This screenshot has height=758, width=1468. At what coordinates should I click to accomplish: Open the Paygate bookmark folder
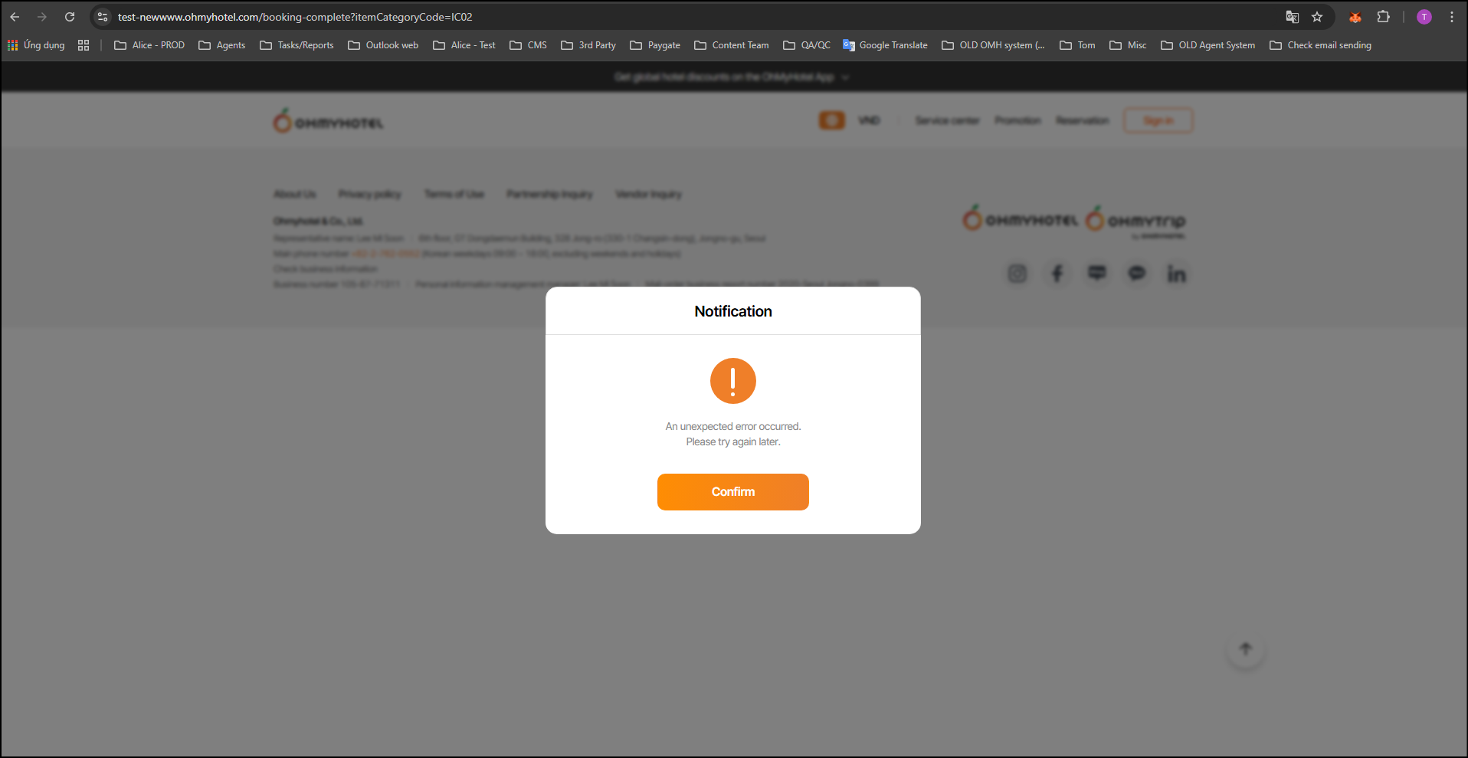coord(655,45)
